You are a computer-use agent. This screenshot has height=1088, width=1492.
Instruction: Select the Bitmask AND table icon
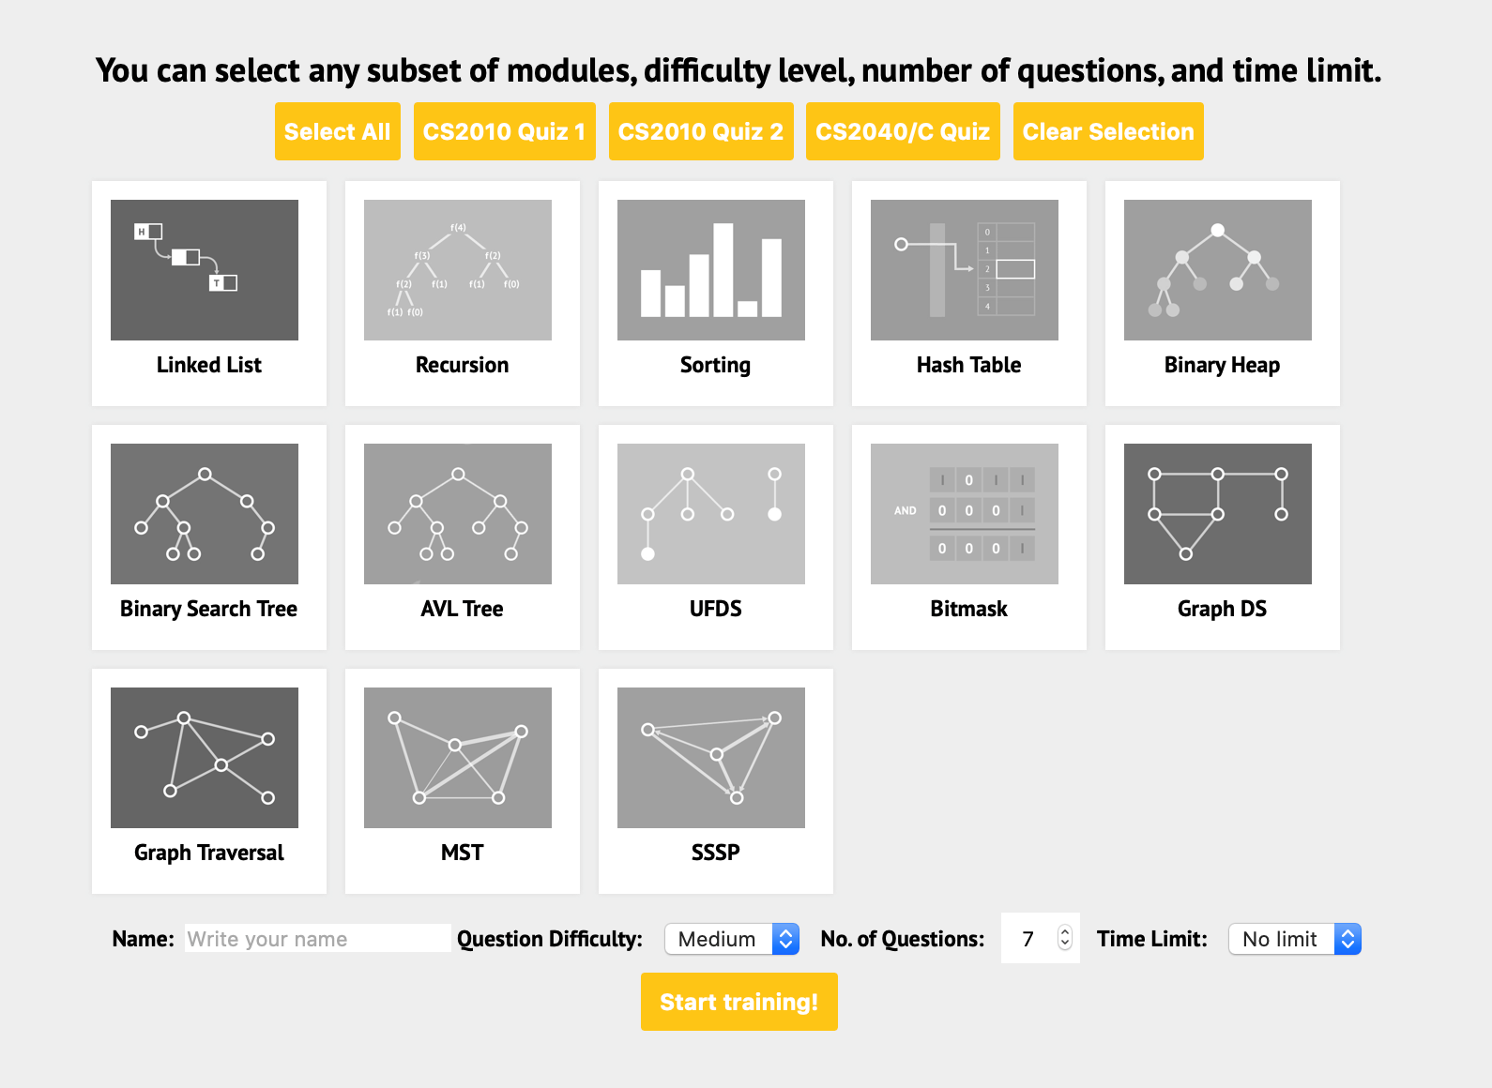point(965,514)
